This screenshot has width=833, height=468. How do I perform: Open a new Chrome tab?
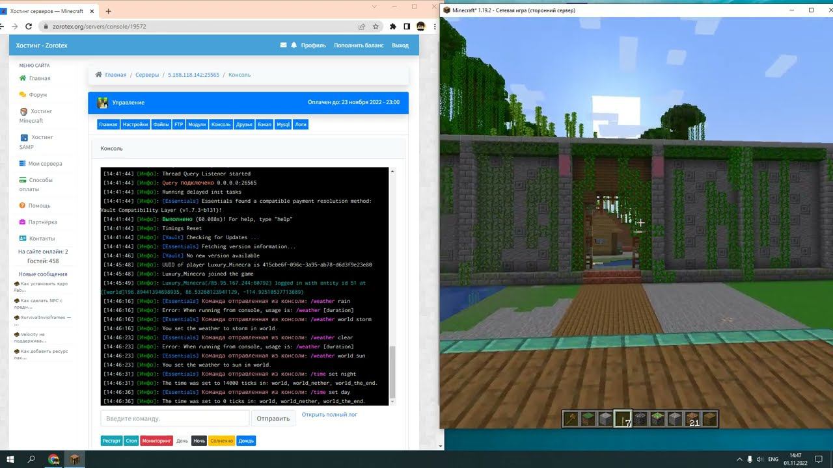[x=108, y=11]
